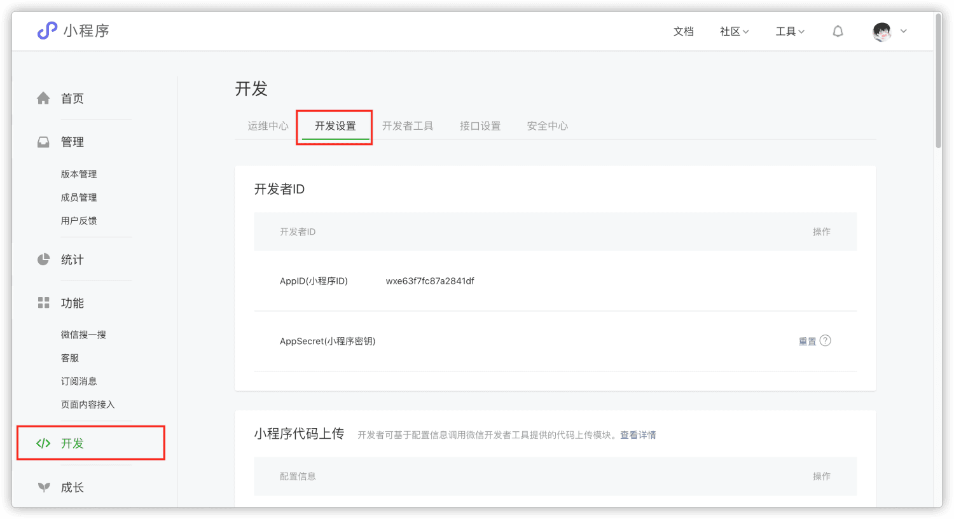Image resolution: width=954 pixels, height=519 pixels.
Task: Open the 工具 dropdown menu
Action: tap(790, 31)
